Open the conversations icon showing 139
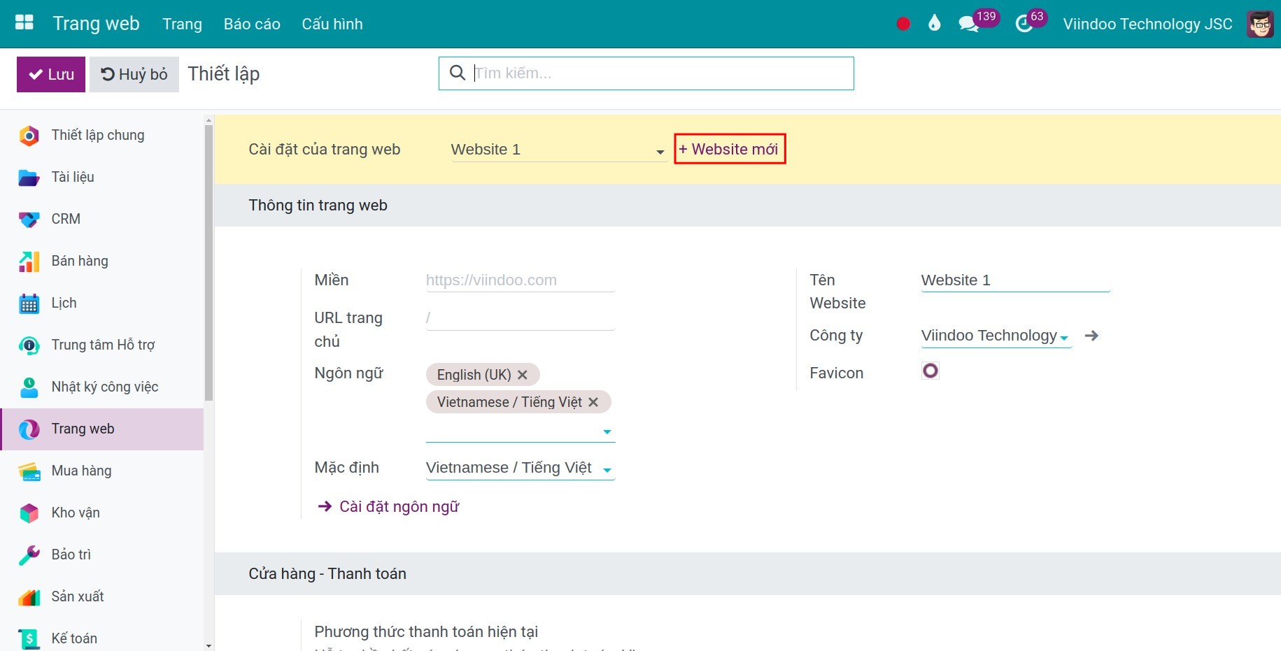The image size is (1281, 651). (x=977, y=22)
